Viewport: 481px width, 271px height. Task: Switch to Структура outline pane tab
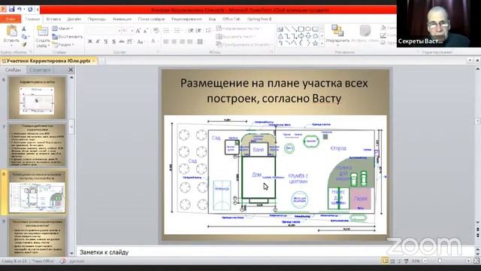(40, 70)
